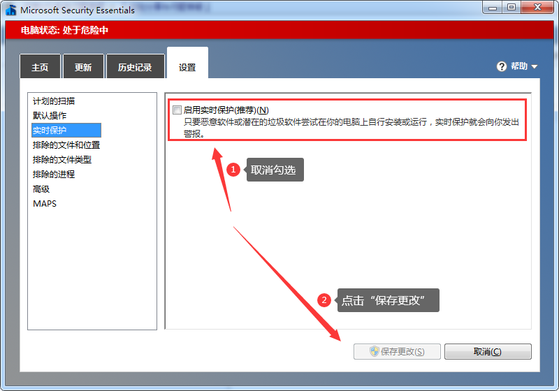This screenshot has height=391, width=559.
Task: Click the 电脑状态: 处于危险中 status banner
Action: (279, 30)
